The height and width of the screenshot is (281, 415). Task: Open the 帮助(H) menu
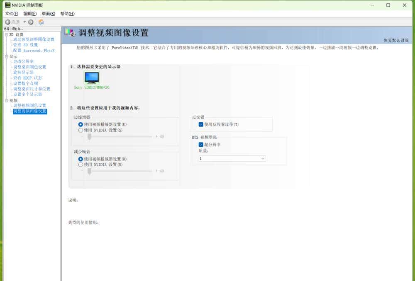(67, 14)
